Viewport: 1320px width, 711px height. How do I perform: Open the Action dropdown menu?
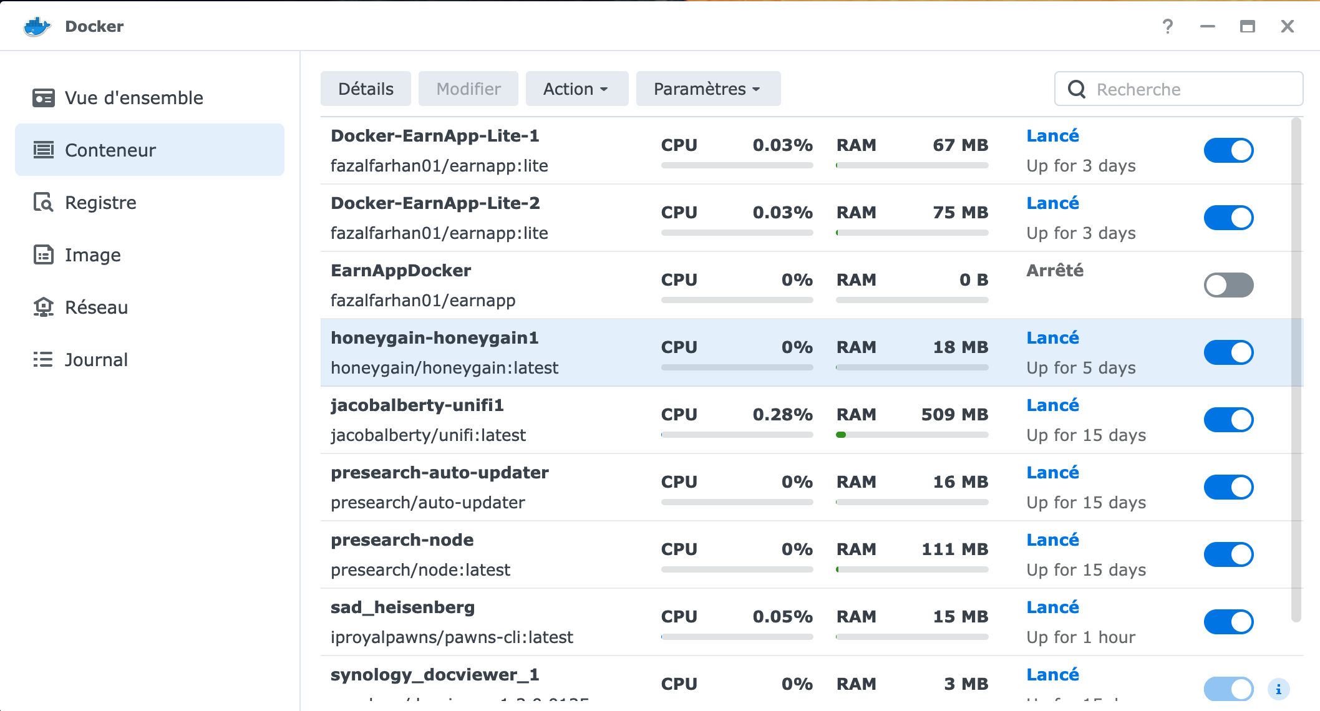pyautogui.click(x=576, y=89)
